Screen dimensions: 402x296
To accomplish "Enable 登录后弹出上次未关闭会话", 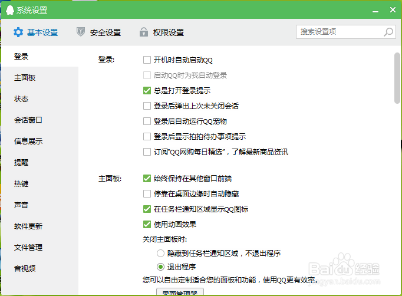I will 147,106.
